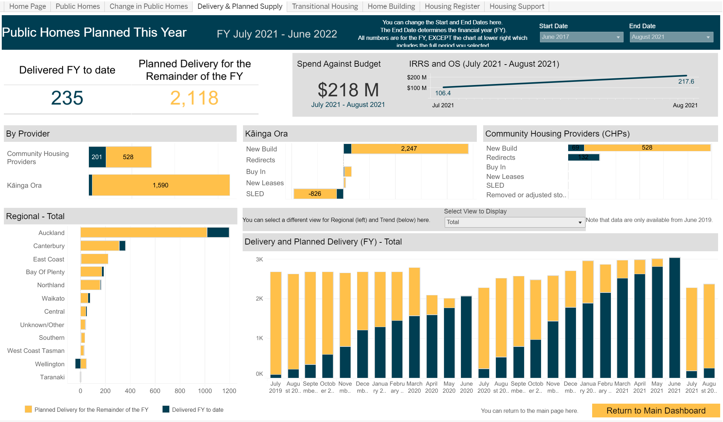Click the Housing Support menu tab
The image size is (723, 422).
click(x=517, y=7)
